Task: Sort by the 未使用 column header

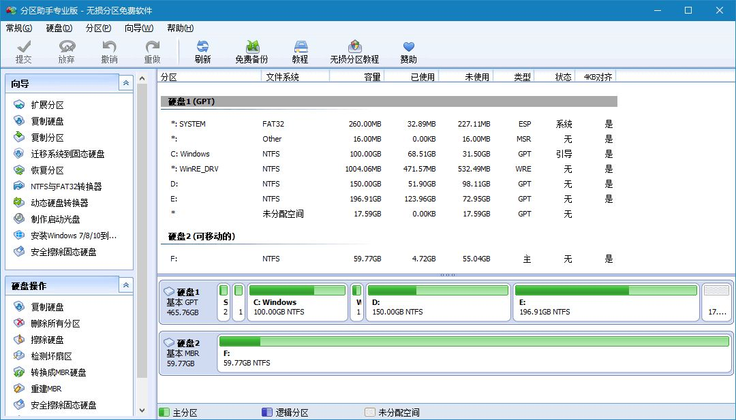Action: 465,77
